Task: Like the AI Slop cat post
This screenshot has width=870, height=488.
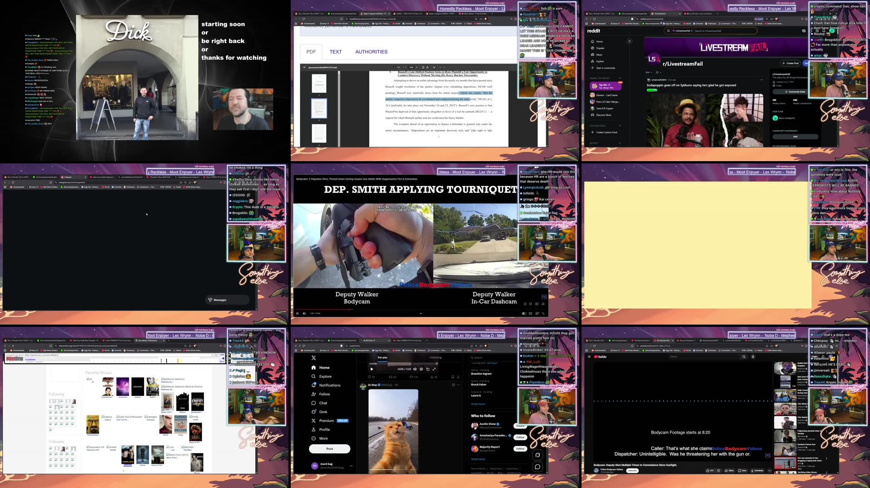Action: click(x=411, y=377)
